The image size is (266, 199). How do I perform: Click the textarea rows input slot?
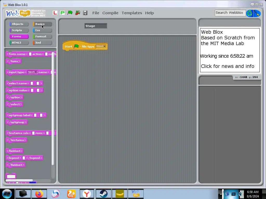[x=47, y=133]
